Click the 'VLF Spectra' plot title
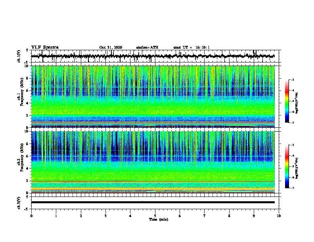This screenshot has height=242, width=314. point(45,47)
